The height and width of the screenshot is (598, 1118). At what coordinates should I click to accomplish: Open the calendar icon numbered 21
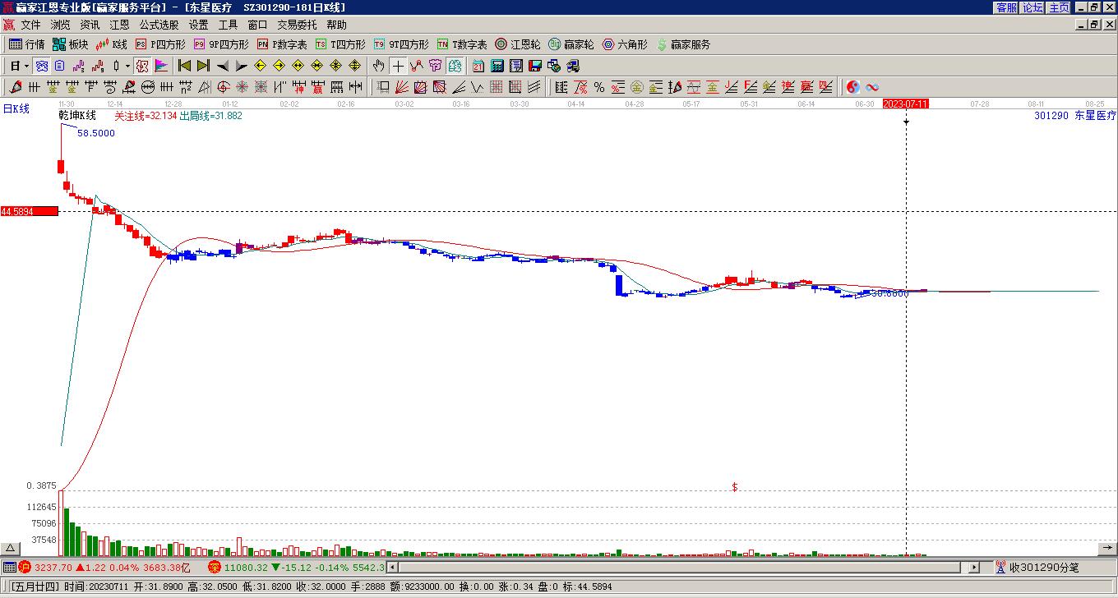pos(478,66)
